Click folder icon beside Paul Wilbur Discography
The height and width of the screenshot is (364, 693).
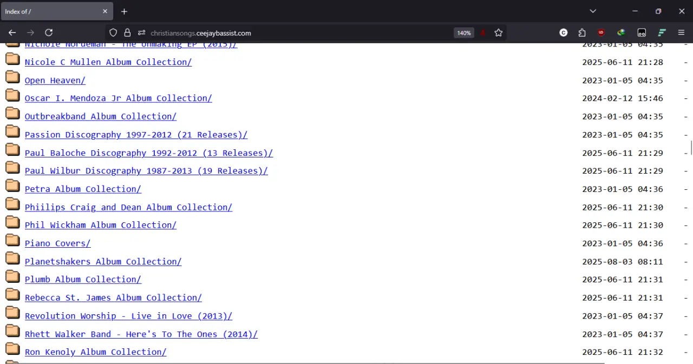coord(13,168)
